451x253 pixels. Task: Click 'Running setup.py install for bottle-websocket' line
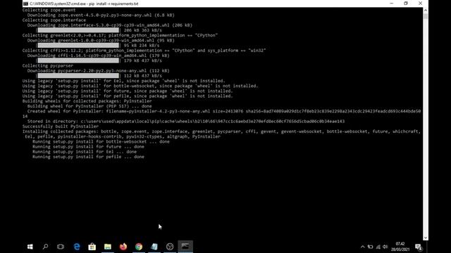[x=101, y=142]
